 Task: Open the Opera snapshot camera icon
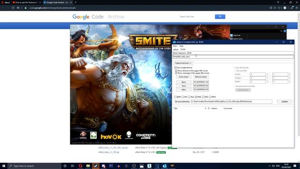tap(271, 8)
